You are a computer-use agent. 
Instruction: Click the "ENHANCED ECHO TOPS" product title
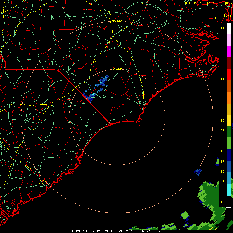click(91, 231)
